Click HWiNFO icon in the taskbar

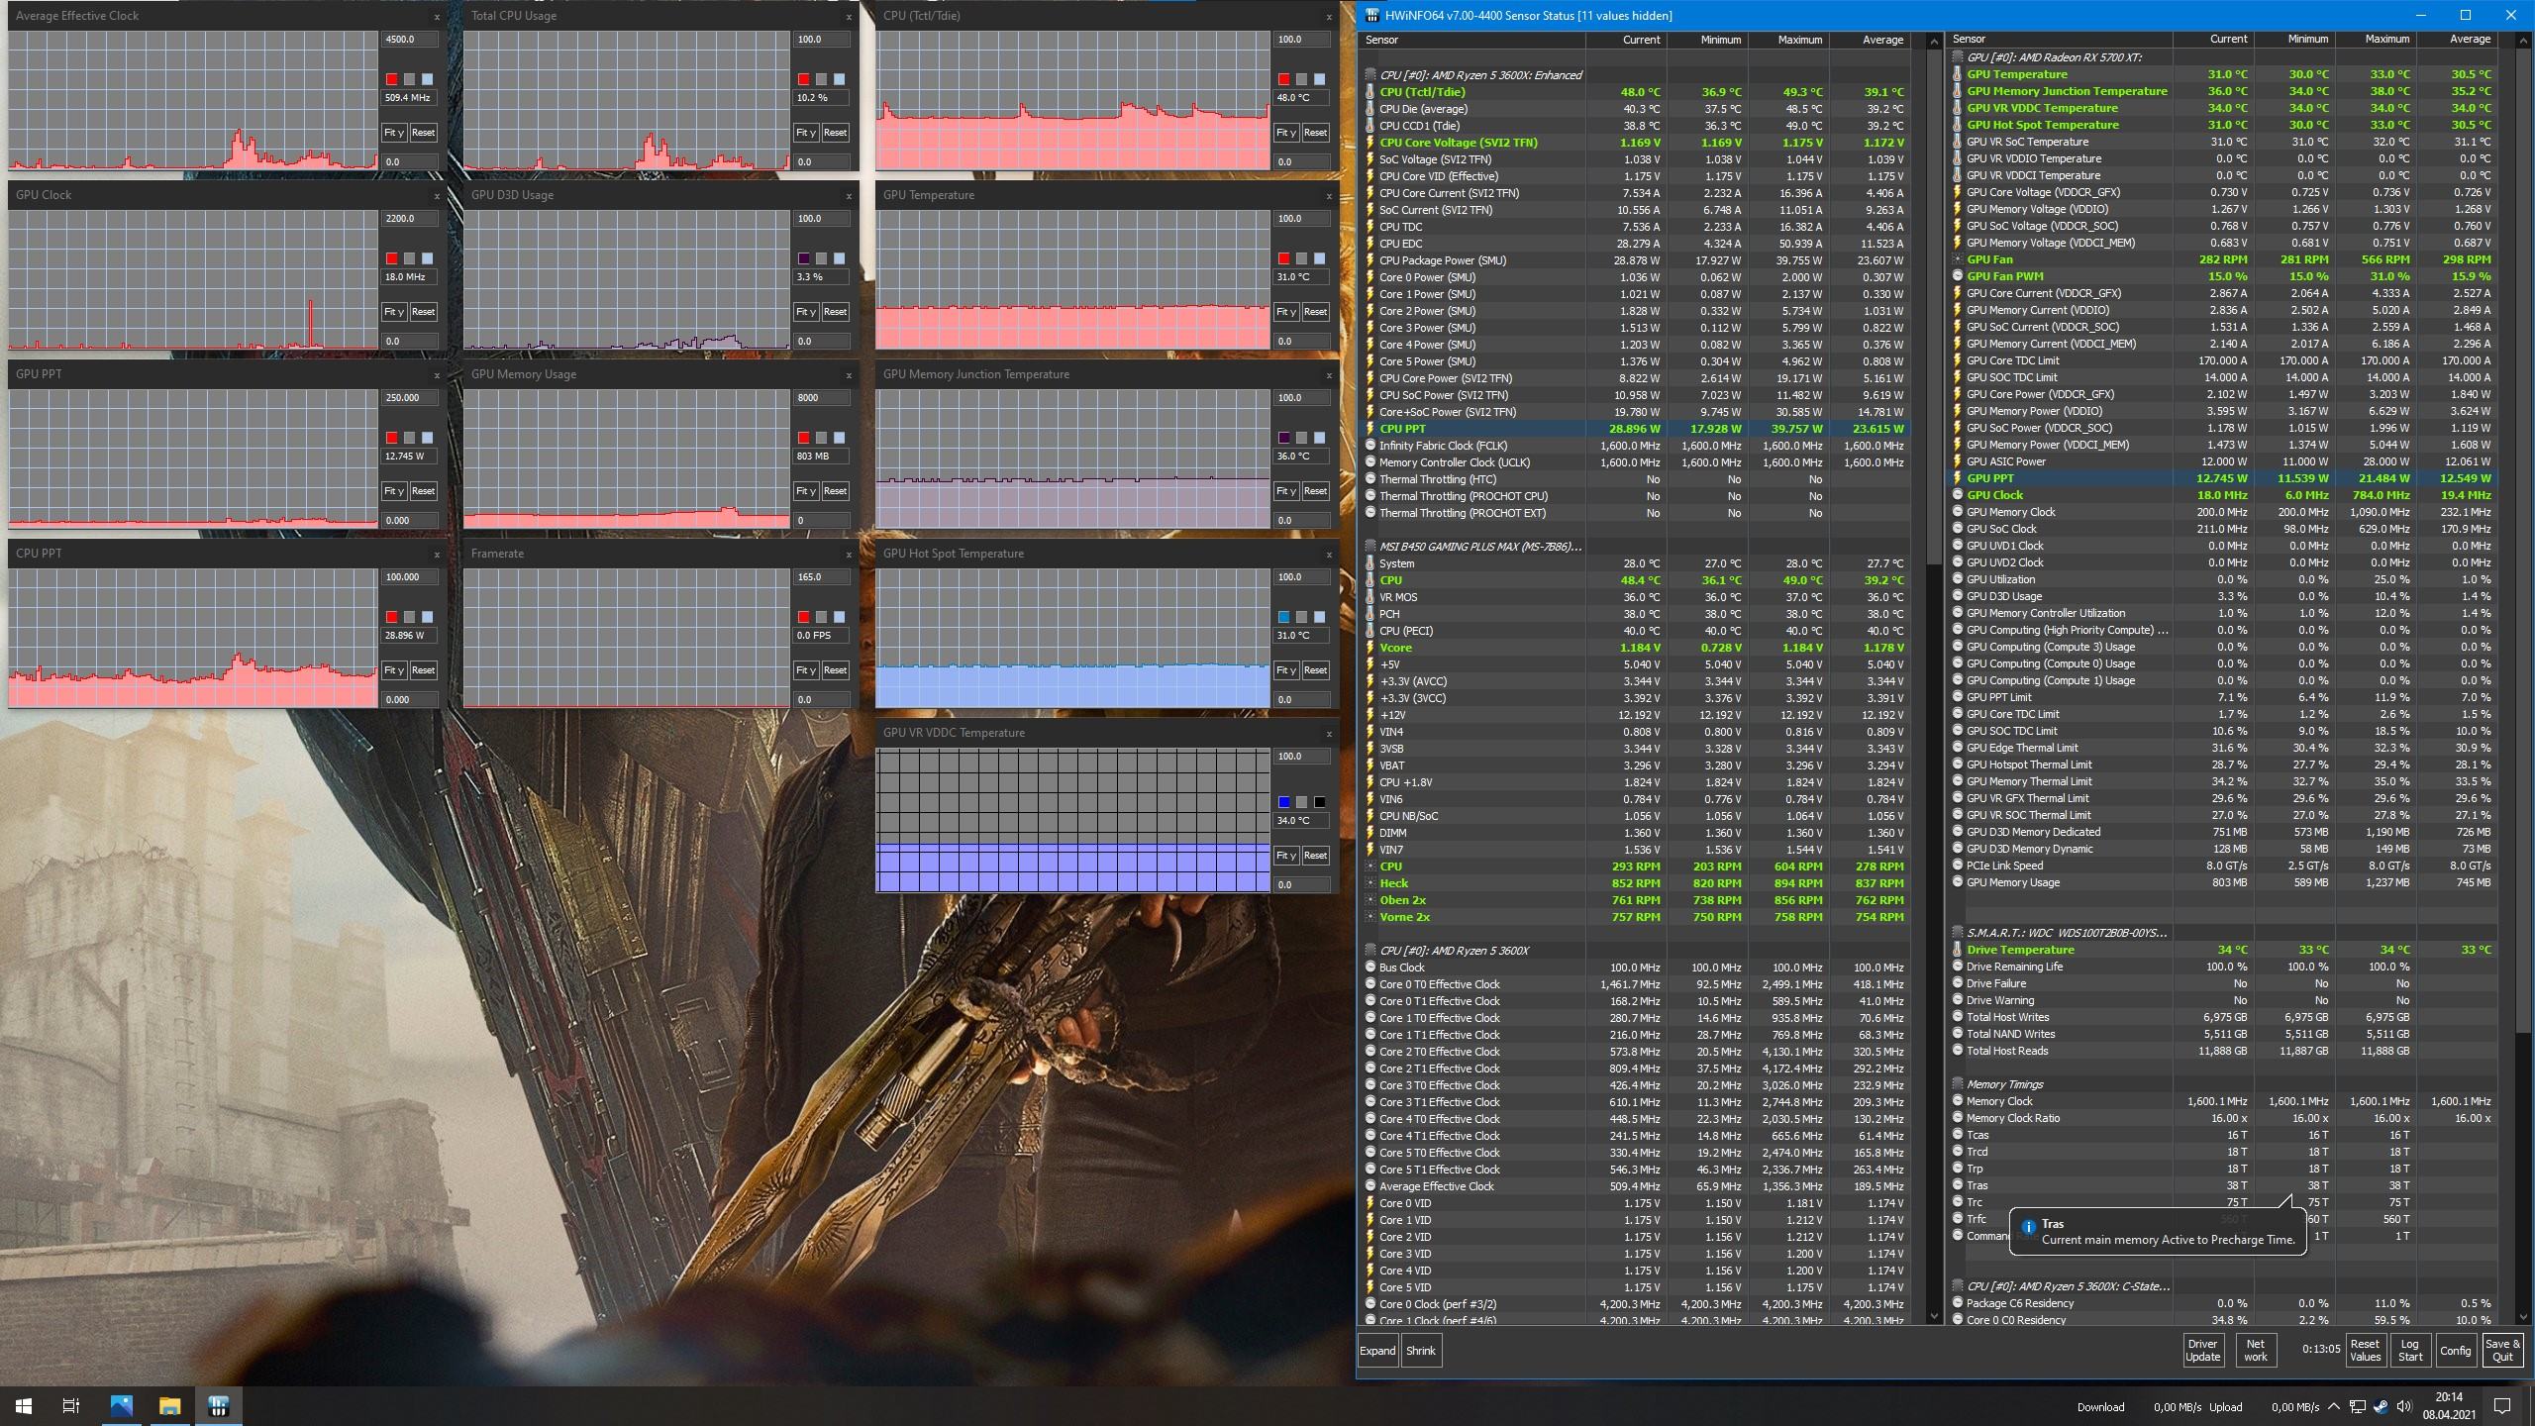pyautogui.click(x=219, y=1406)
